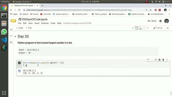The height and width of the screenshot is (97, 172).
Task: Launch WhatsApp from the dock
Action: [x=4, y=32]
